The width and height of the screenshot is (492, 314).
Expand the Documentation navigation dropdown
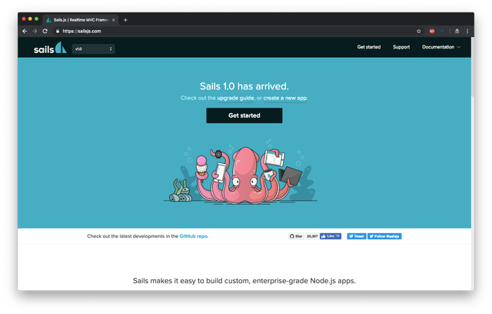click(x=440, y=47)
